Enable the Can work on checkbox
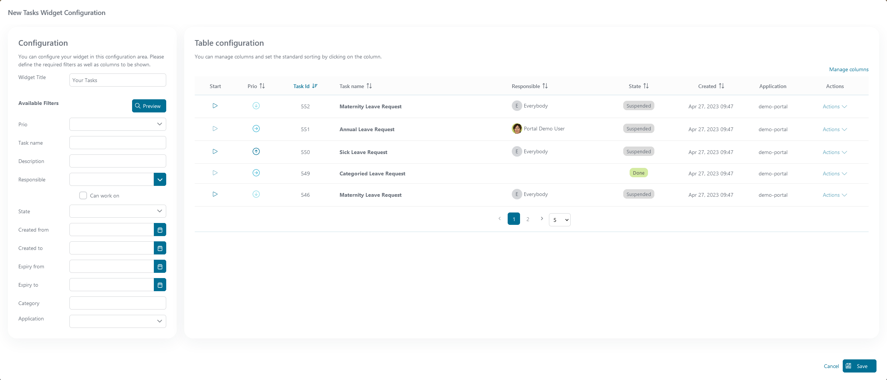Image resolution: width=887 pixels, height=380 pixels. tap(83, 196)
